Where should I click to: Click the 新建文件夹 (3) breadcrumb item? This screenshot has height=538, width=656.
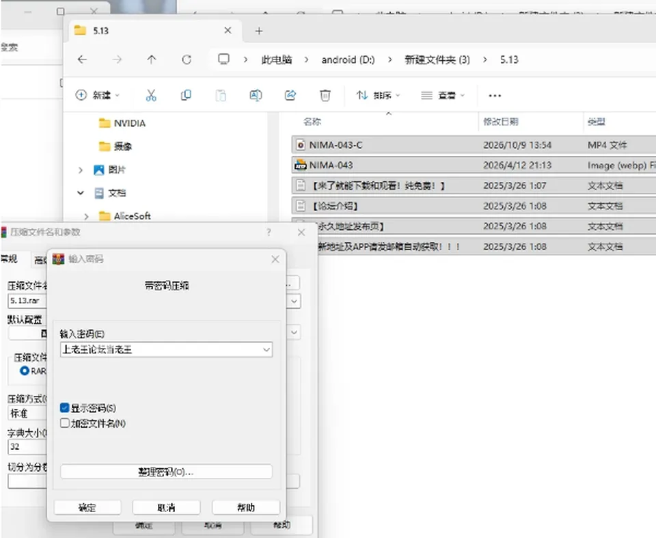coord(437,59)
